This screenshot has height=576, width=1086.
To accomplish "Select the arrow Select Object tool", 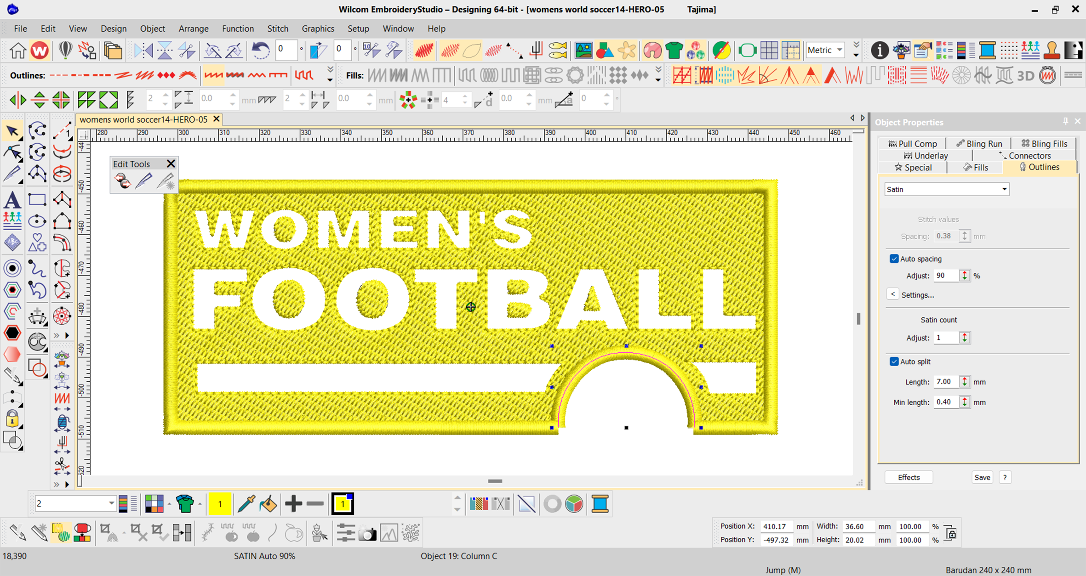I will pyautogui.click(x=12, y=131).
